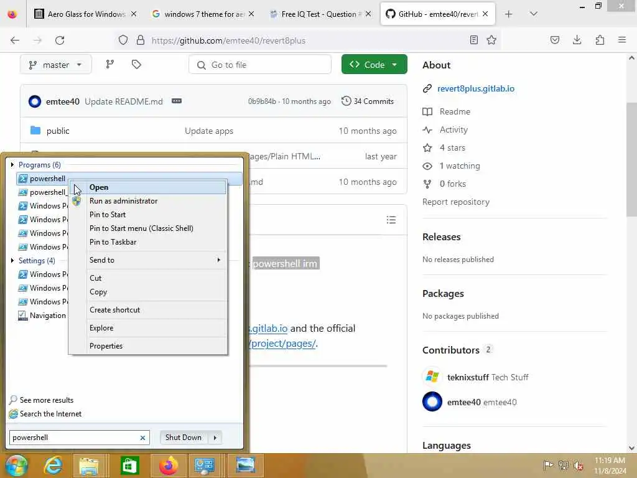Screen dimensions: 637x478
Task: Open the picture viewer taskbar icon
Action: pos(246,466)
